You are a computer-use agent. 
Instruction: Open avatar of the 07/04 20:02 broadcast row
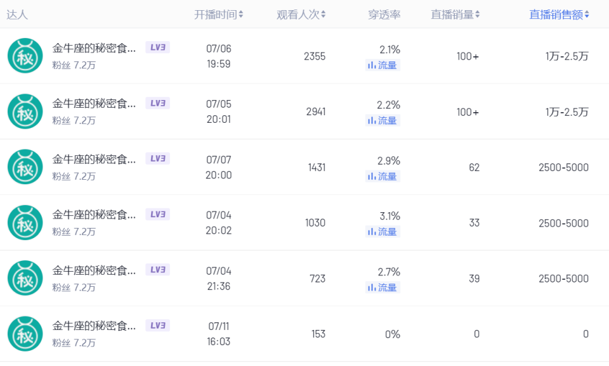[x=25, y=222]
